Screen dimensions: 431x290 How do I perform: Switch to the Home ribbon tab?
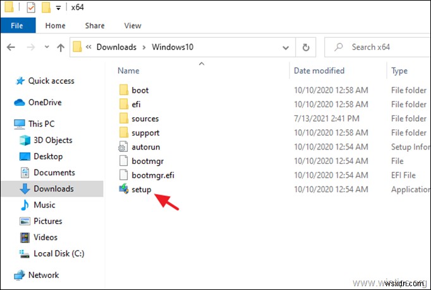coord(55,25)
